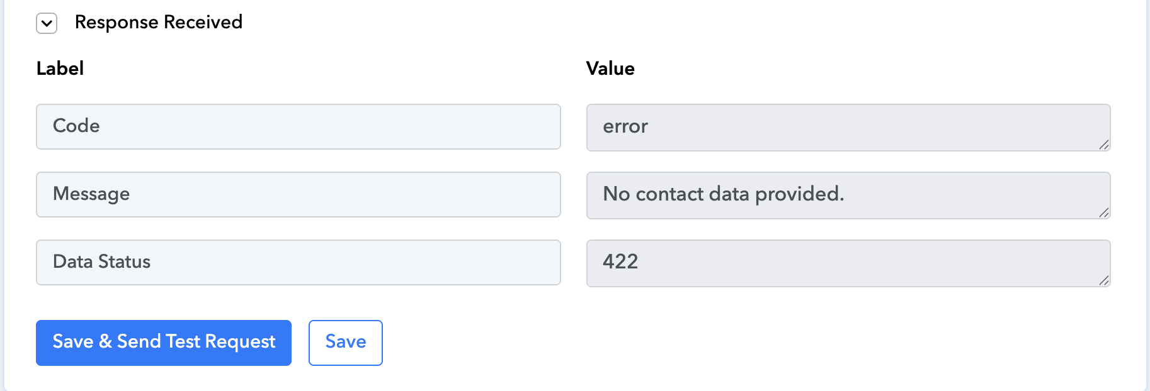This screenshot has height=391, width=1150.
Task: Click the 'No contact data provided.' value box
Action: 848,196
